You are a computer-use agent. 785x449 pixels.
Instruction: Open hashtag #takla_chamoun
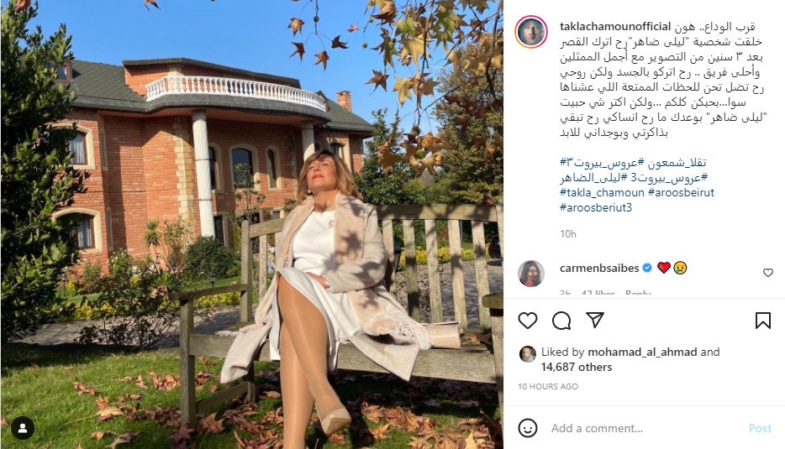tap(603, 192)
